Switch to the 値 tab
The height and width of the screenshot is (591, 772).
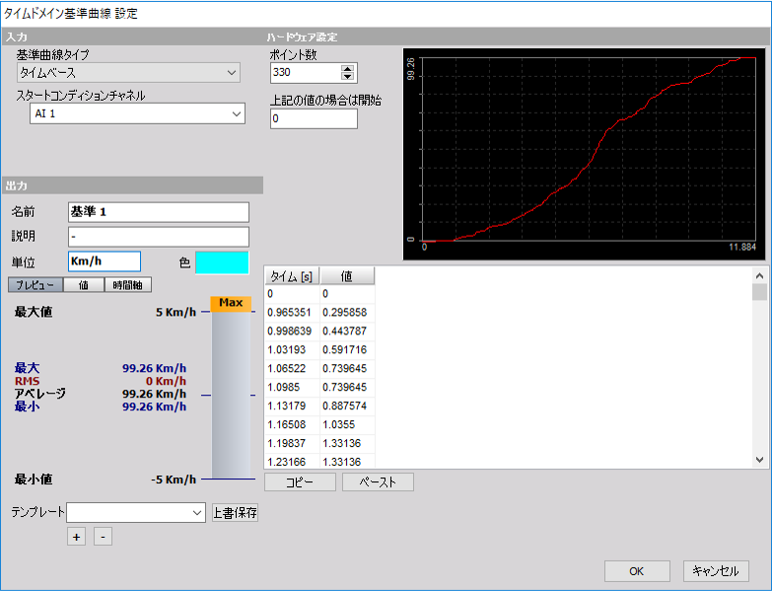[84, 285]
